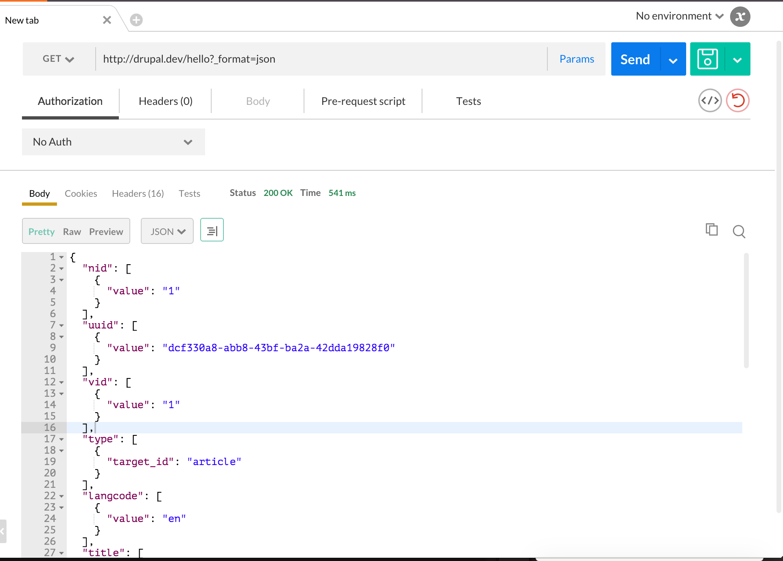View response Tests tab
Viewport: 783px width, 561px height.
click(x=189, y=194)
